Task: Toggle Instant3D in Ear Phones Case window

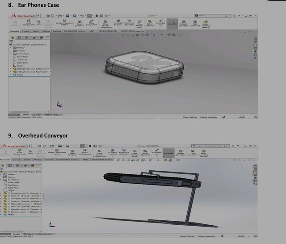Action: click(x=172, y=24)
